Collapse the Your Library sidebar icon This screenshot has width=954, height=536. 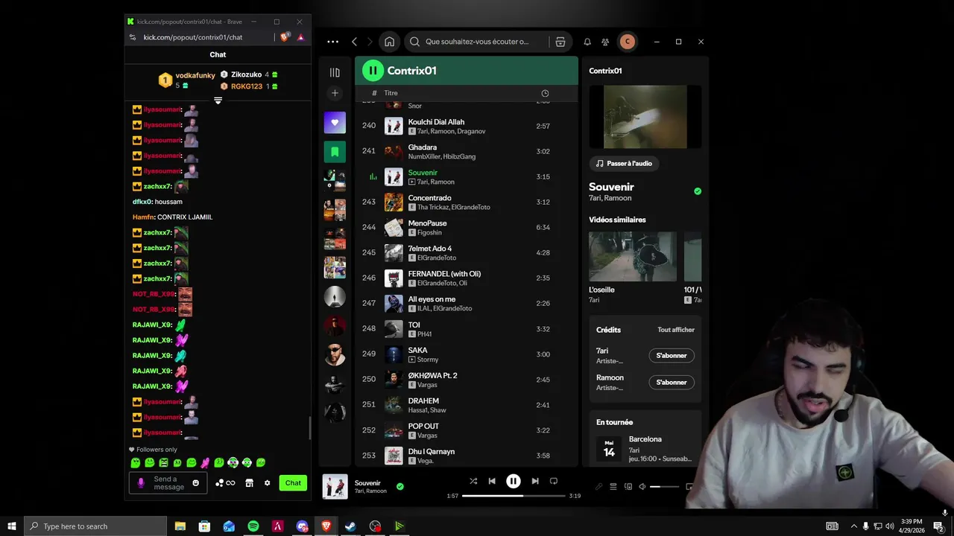pos(335,72)
